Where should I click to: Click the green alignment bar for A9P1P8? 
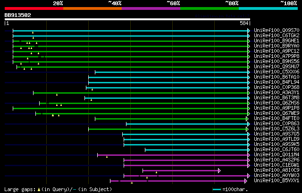(130, 108)
